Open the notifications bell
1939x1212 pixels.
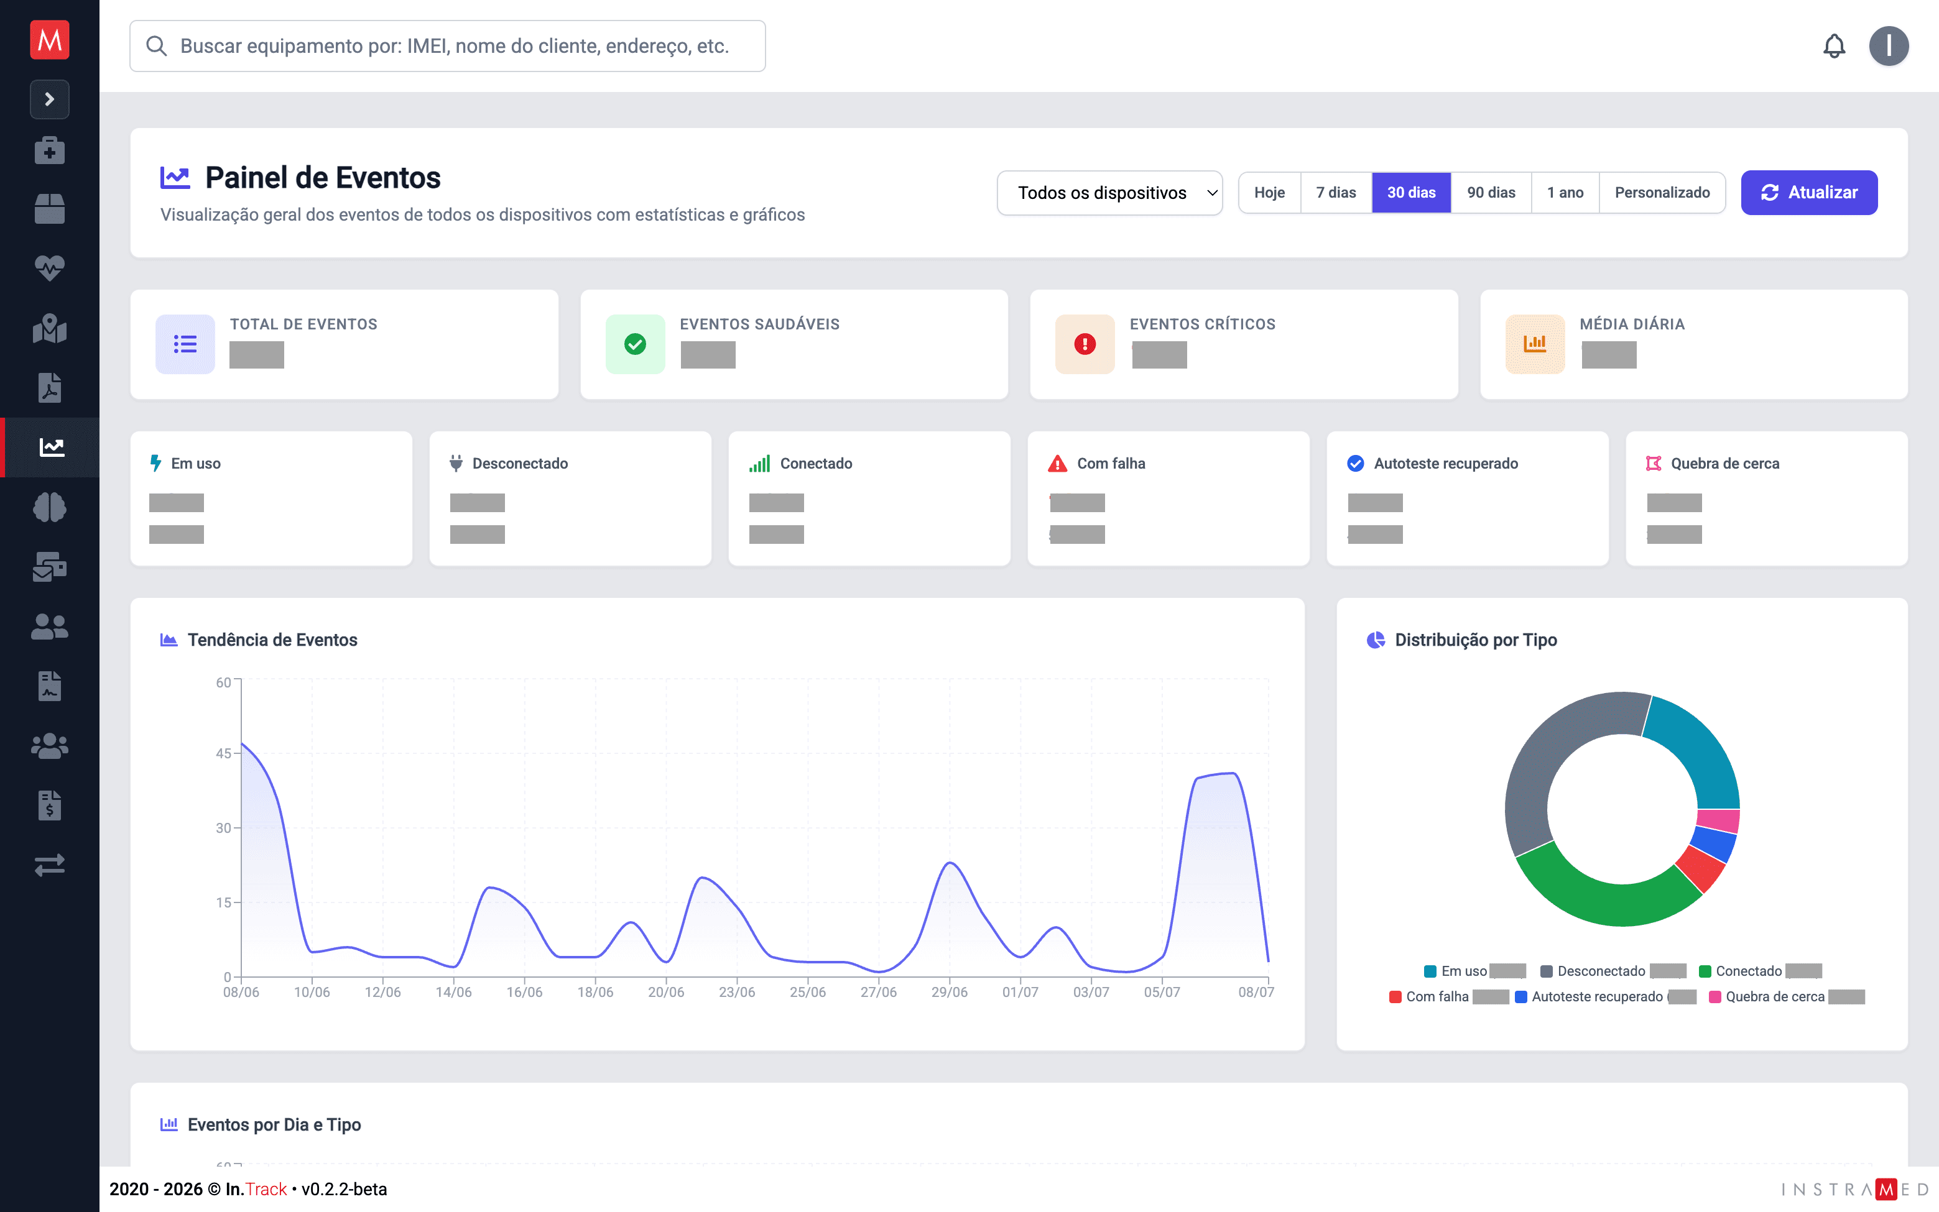[1834, 46]
